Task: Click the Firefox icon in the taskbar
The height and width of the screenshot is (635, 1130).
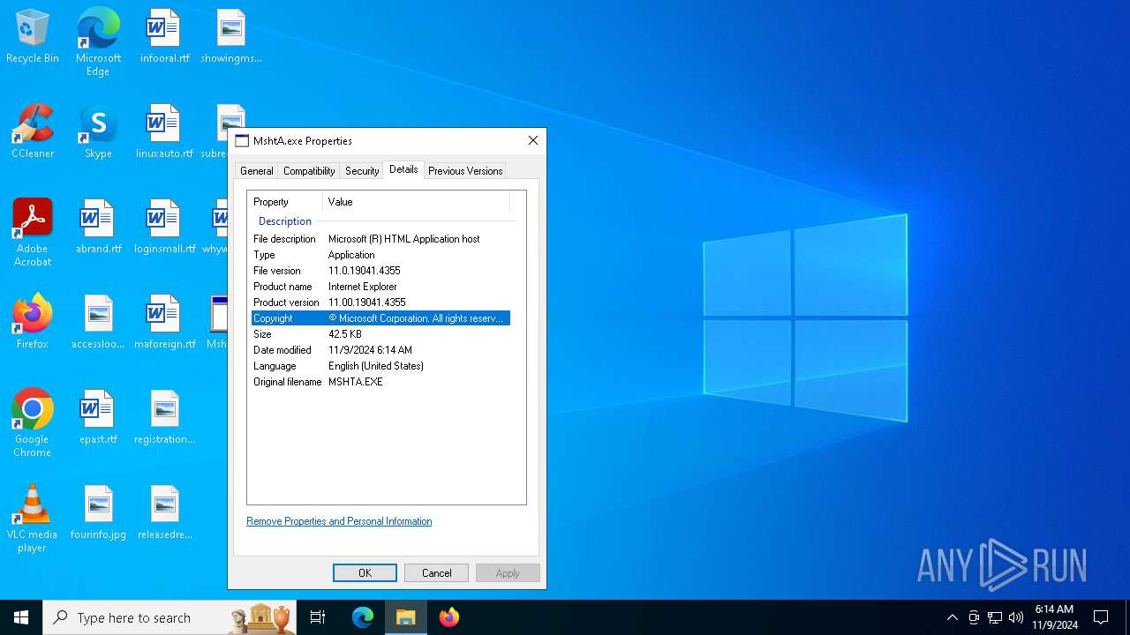Action: click(449, 617)
